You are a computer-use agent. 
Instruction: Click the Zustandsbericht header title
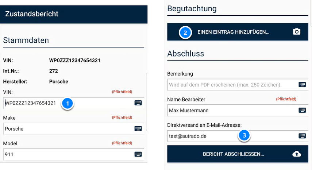[32, 14]
